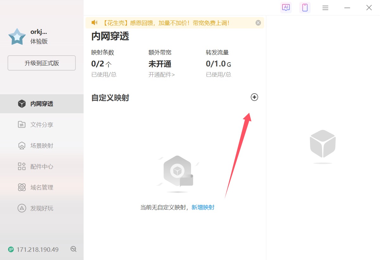Open 发现好玩 discover section
Image resolution: width=380 pixels, height=260 pixels.
[x=41, y=208]
